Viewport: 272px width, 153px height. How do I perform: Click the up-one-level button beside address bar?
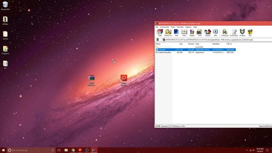tap(158, 40)
